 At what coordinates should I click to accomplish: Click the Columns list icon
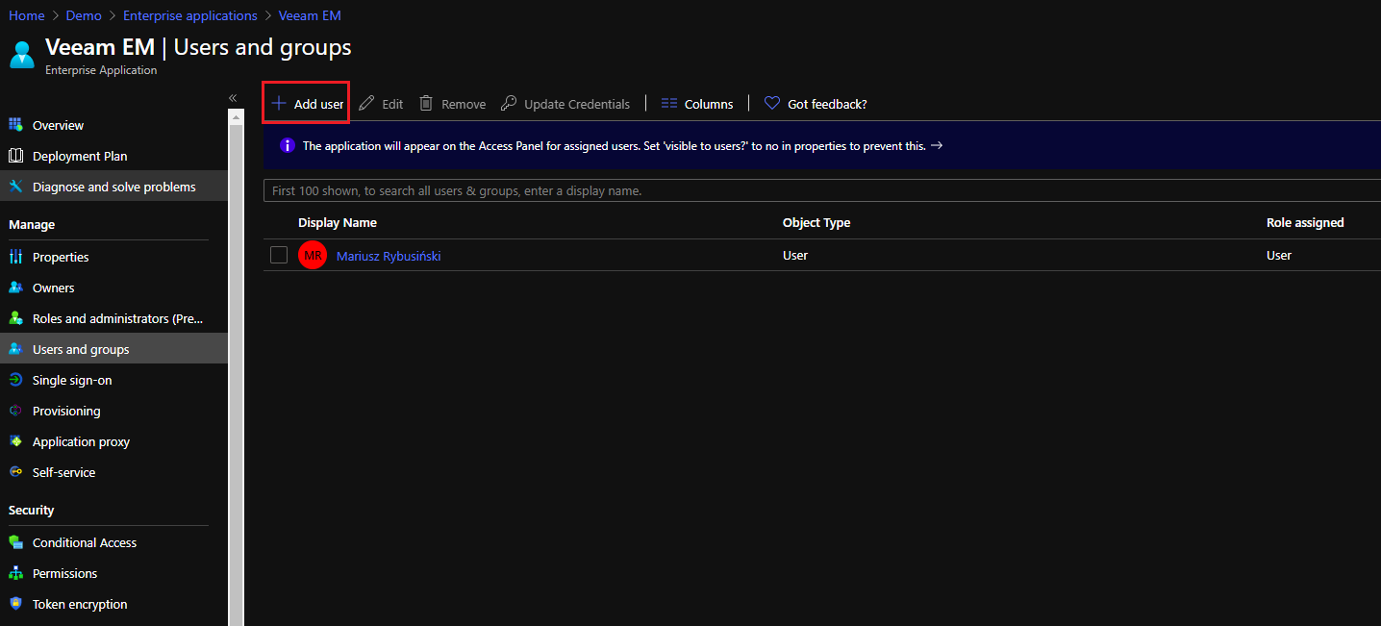tap(669, 104)
